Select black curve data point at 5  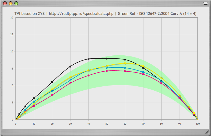[25, 106]
